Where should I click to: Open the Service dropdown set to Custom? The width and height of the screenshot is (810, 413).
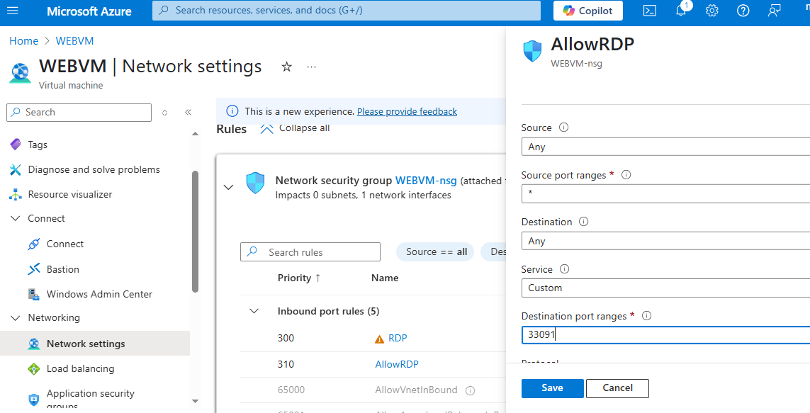(666, 288)
